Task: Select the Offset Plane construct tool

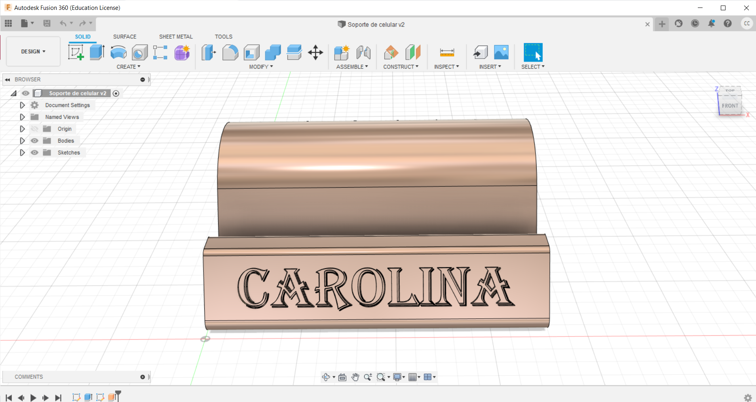Action: [x=391, y=52]
